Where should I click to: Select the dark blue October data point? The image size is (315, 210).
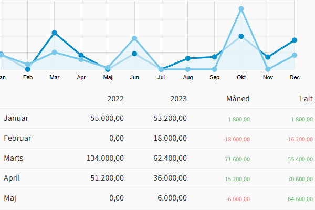[241, 36]
